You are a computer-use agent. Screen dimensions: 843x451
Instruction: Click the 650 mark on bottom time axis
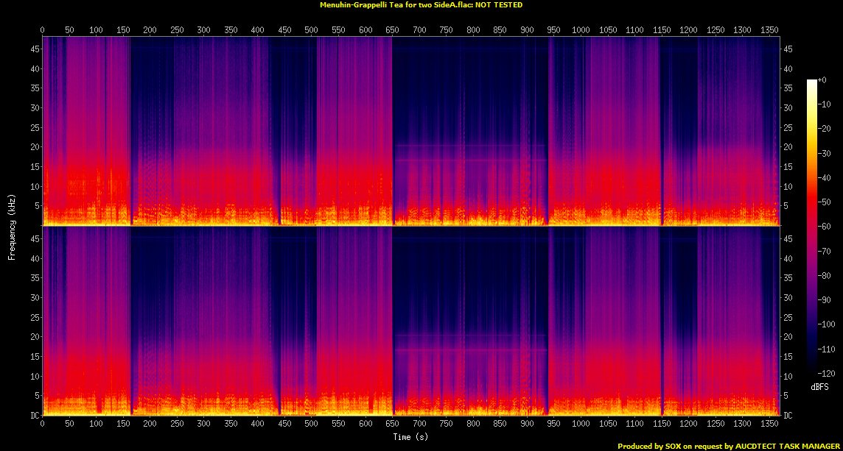coord(392,425)
